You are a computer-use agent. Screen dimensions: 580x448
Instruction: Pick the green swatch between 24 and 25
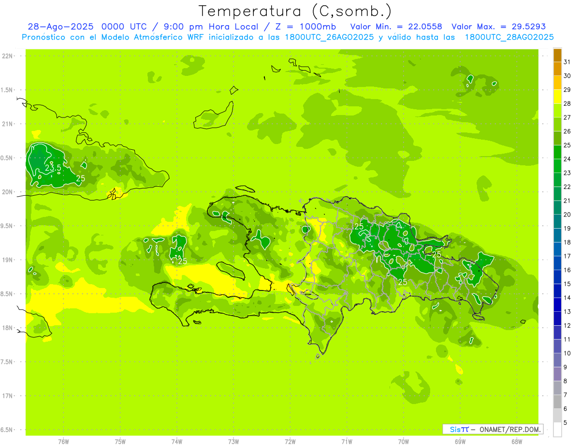557,152
